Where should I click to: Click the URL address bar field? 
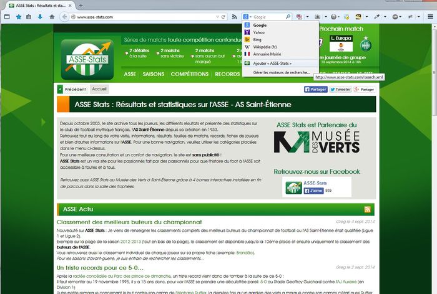(145, 17)
